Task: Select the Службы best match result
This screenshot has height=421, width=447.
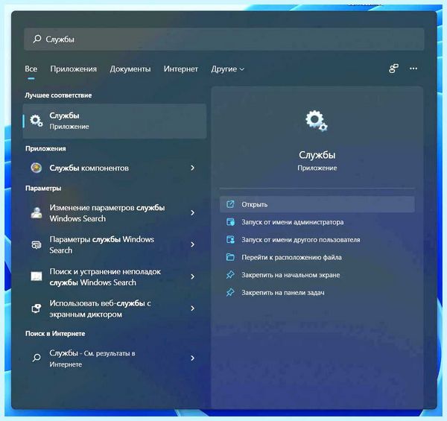Action: coord(115,121)
